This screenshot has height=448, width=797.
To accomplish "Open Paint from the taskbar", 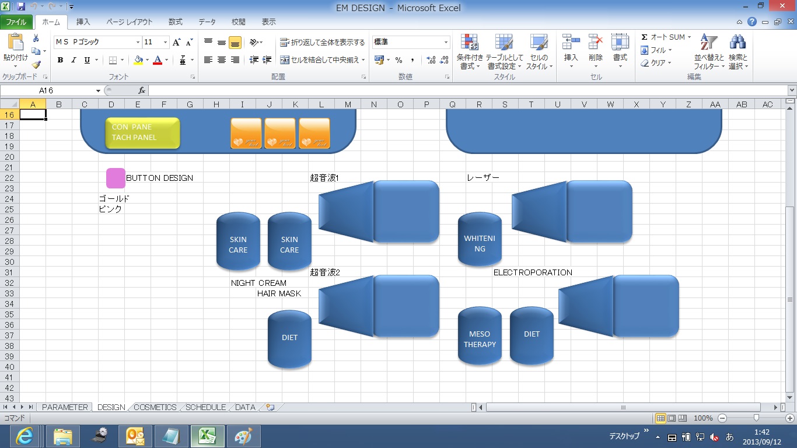I will point(243,436).
